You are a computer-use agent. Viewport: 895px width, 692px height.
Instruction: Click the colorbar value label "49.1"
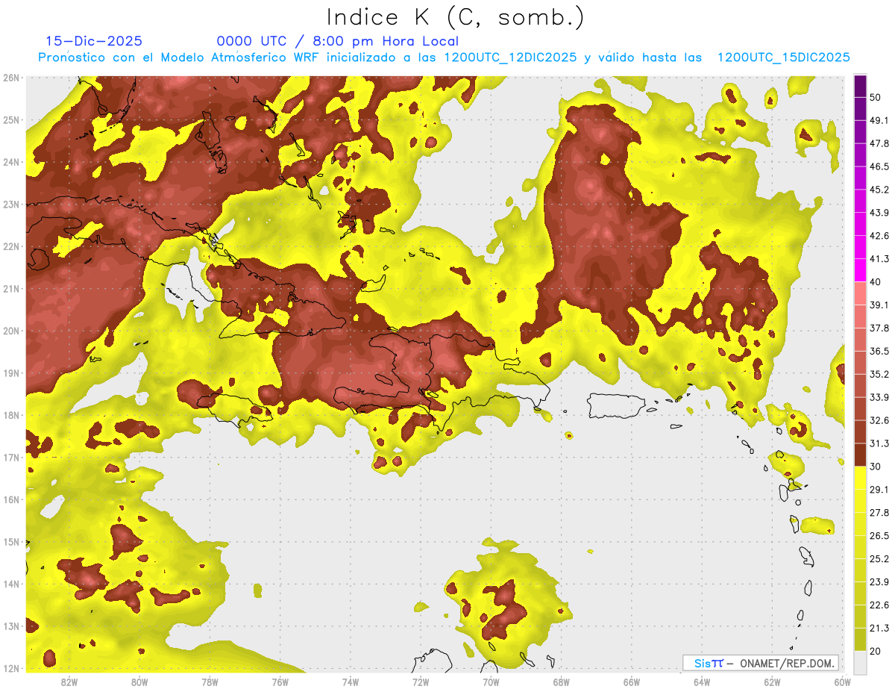pos(879,119)
